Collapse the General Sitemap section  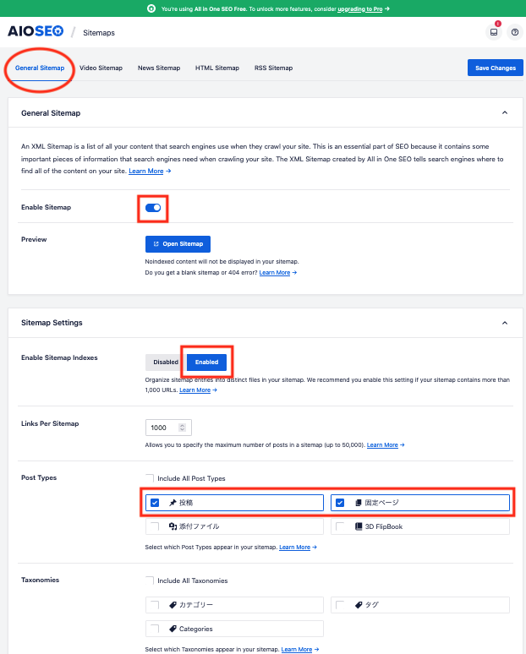pyautogui.click(x=505, y=112)
